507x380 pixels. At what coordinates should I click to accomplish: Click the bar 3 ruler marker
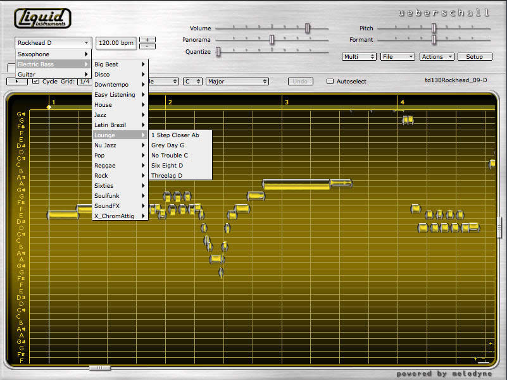point(287,102)
